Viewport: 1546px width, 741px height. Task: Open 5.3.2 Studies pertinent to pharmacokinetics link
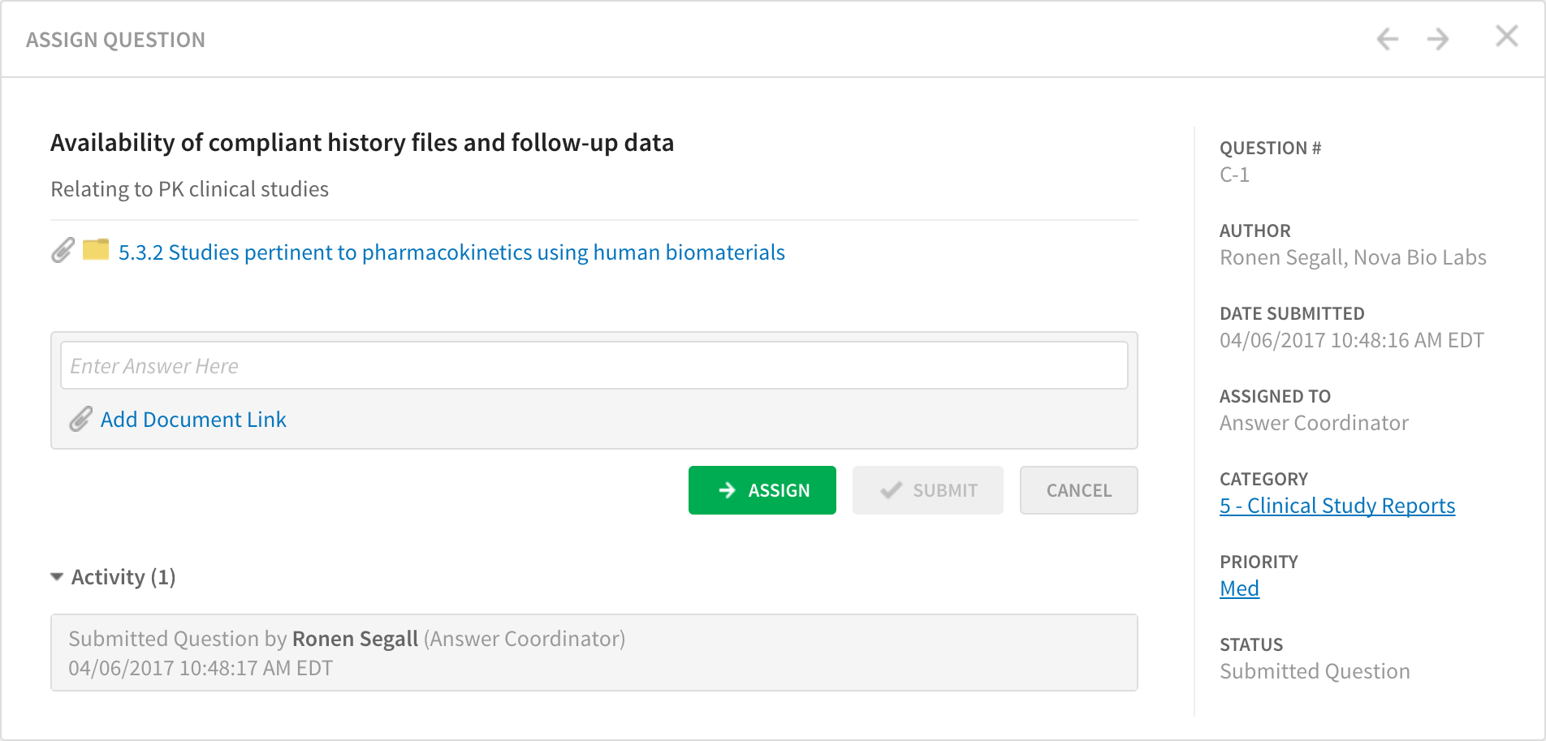click(451, 252)
